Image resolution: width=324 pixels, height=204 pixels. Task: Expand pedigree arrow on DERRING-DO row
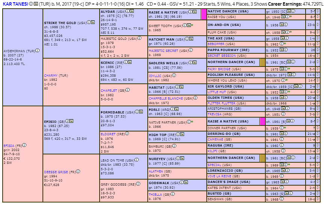[x=318, y=134]
